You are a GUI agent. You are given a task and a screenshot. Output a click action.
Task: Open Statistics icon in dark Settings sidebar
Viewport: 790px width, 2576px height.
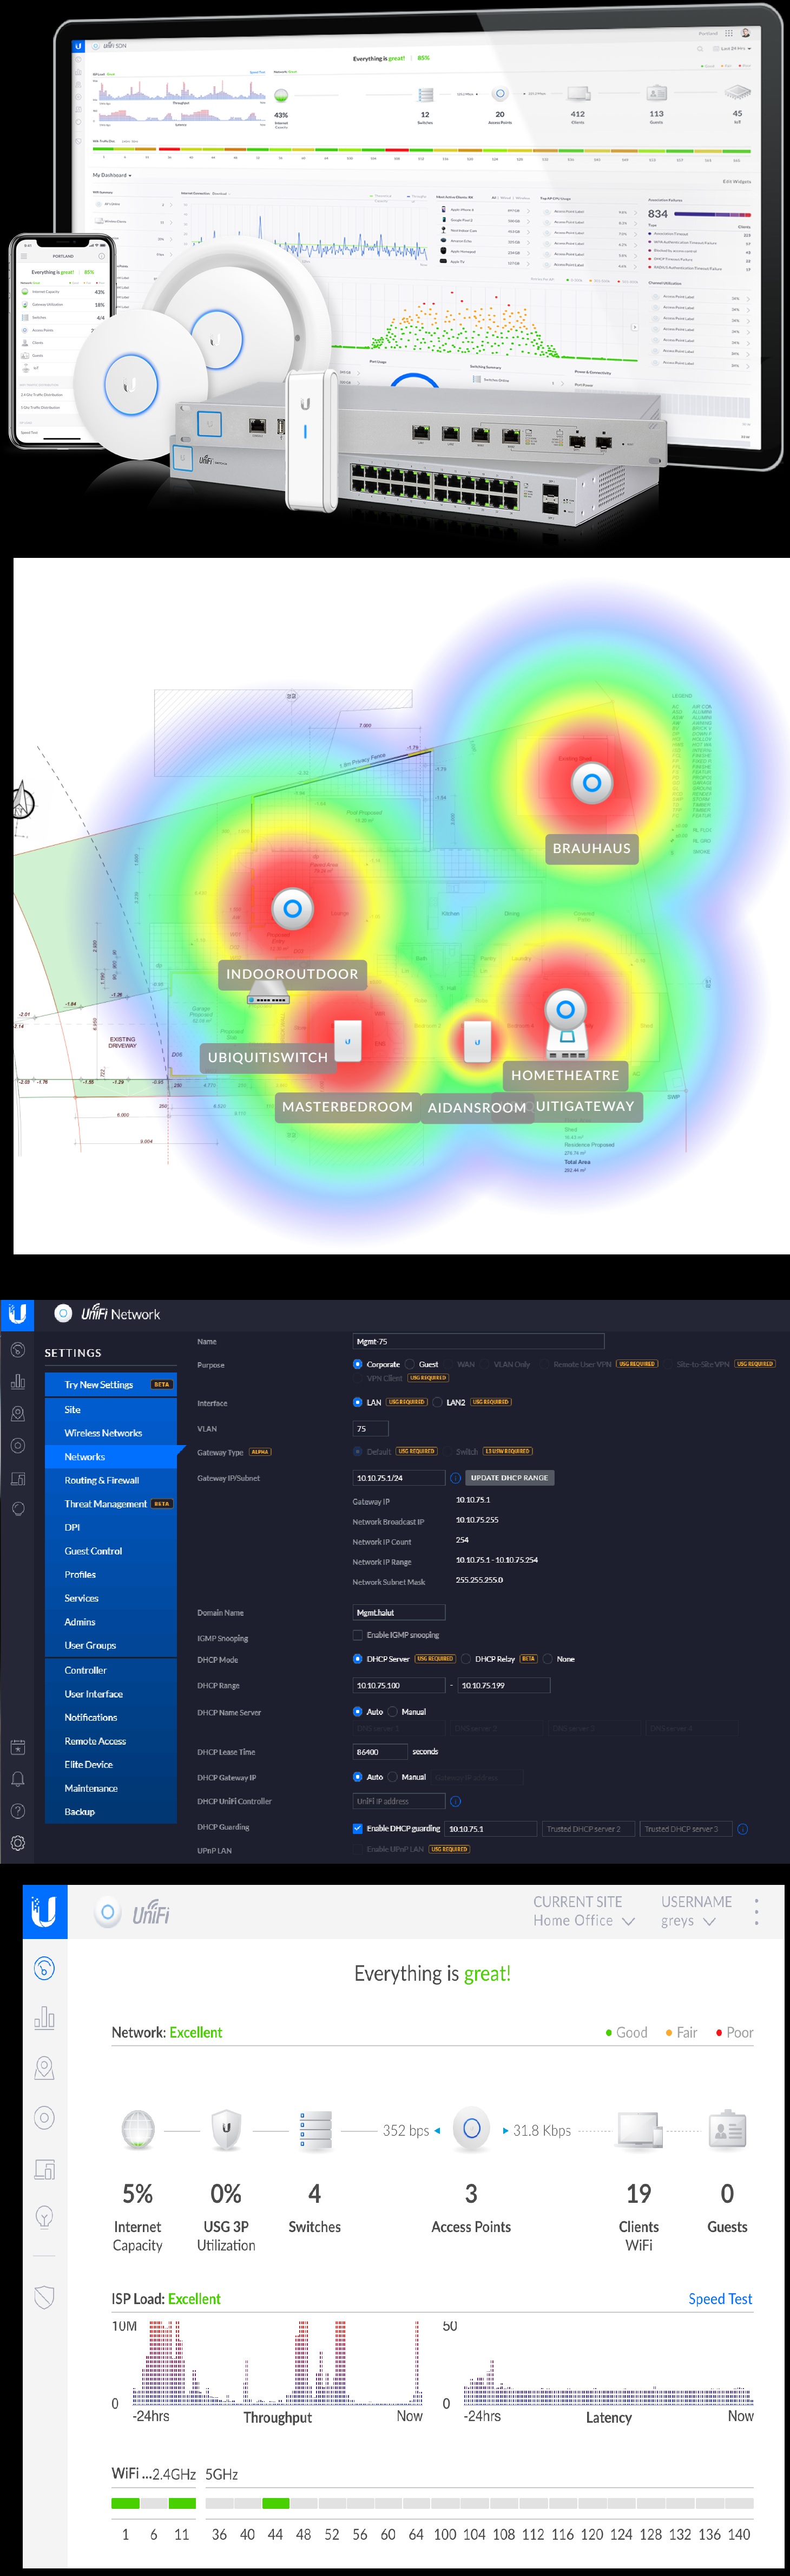(18, 1382)
